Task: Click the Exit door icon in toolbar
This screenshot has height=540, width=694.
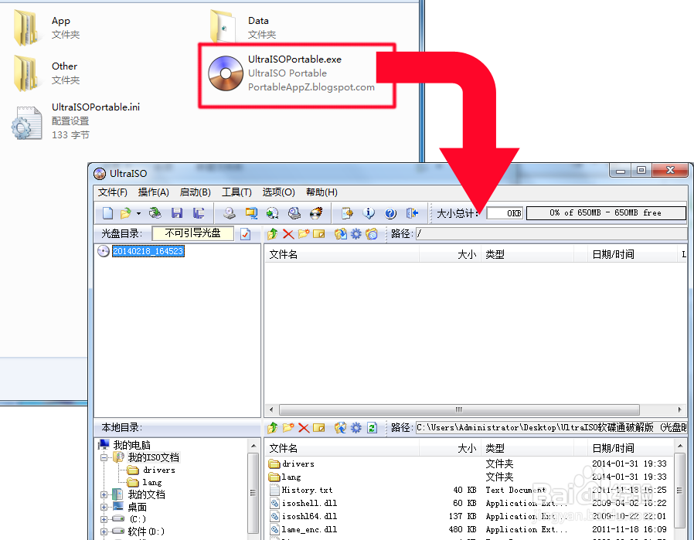Action: 412,213
